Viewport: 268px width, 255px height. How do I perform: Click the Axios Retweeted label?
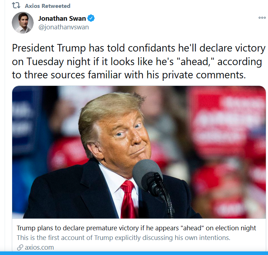pyautogui.click(x=48, y=6)
